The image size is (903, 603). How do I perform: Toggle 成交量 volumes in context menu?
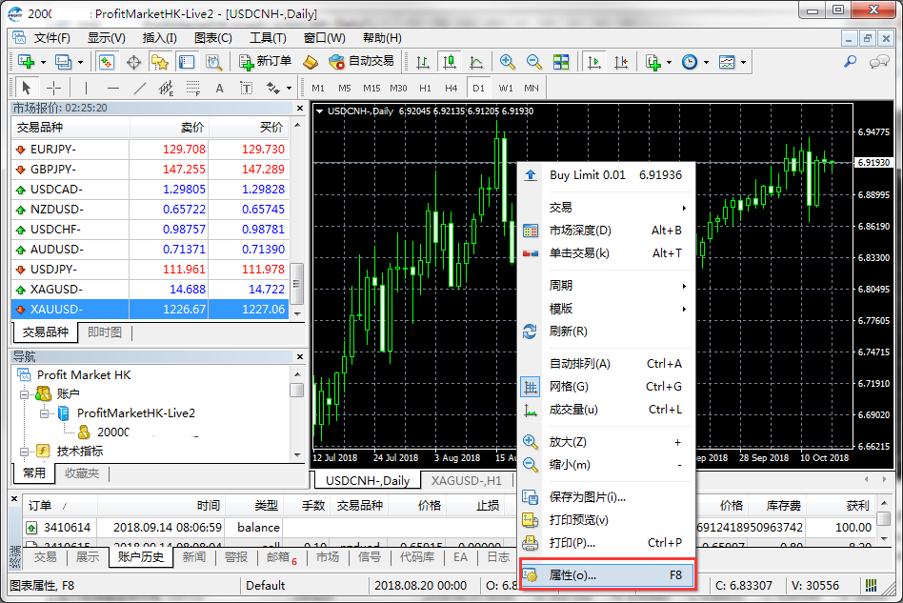coord(573,410)
